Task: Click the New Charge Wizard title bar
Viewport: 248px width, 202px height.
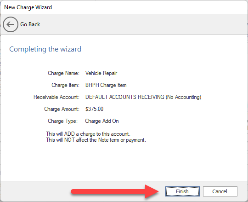Action: point(124,7)
